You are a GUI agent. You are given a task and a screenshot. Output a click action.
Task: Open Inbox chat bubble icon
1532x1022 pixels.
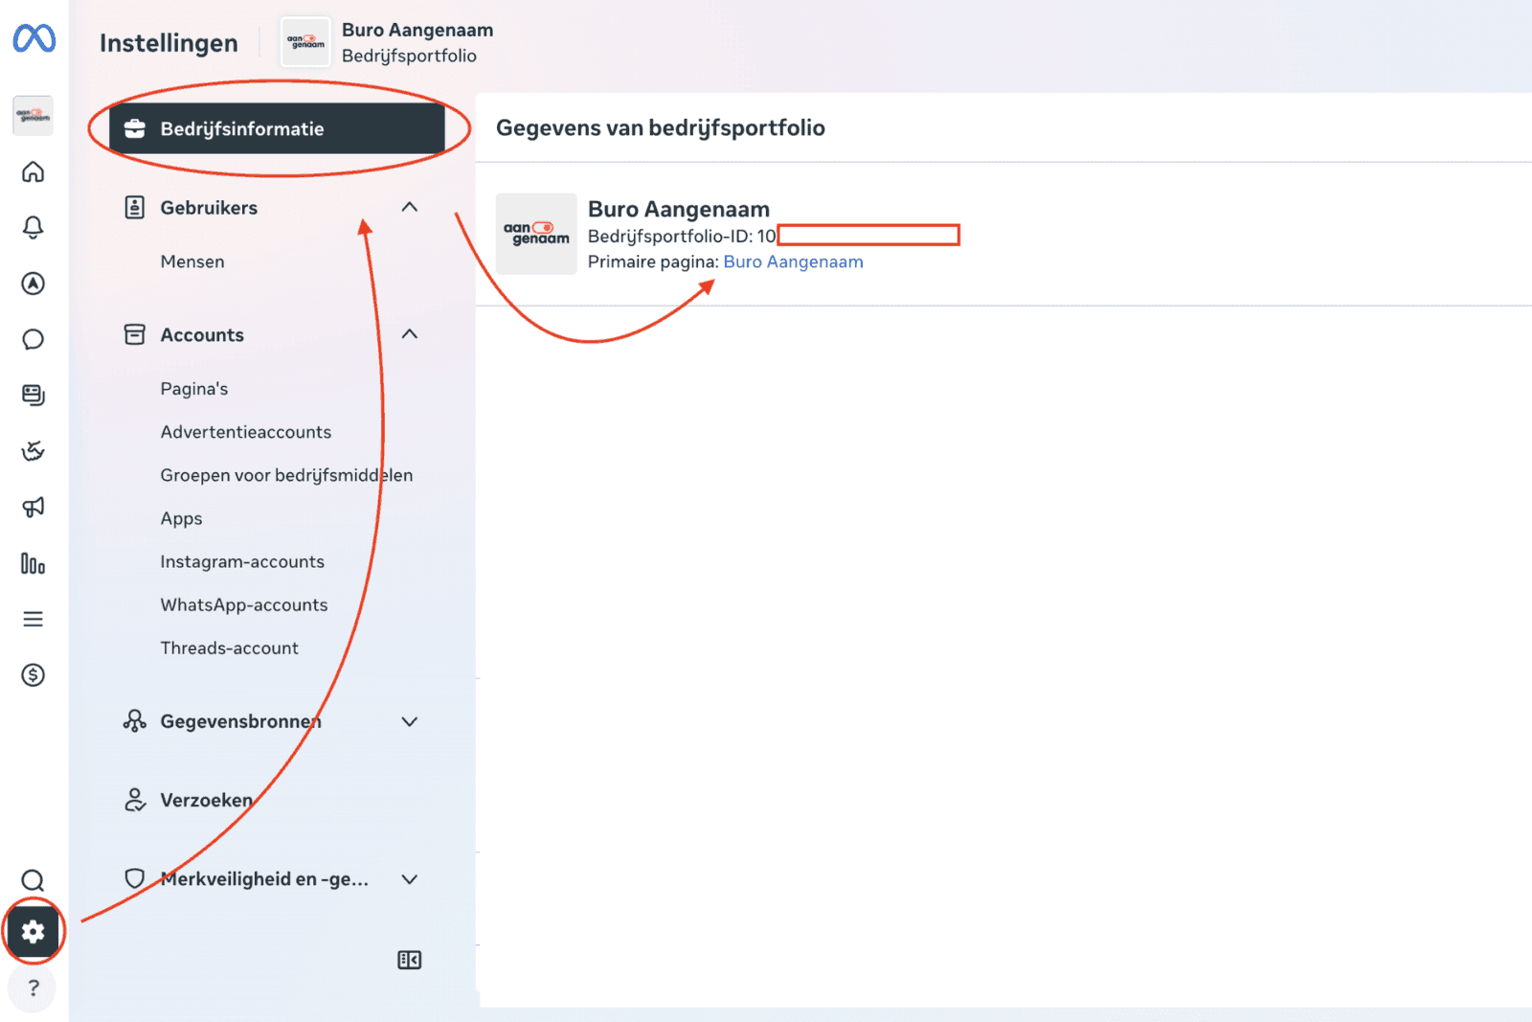[34, 339]
